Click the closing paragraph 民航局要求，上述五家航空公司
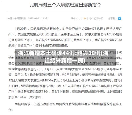Screen dimensions: 132x115 point(65,107)
